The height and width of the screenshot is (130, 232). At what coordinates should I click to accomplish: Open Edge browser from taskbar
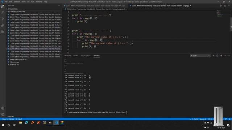[26, 123]
